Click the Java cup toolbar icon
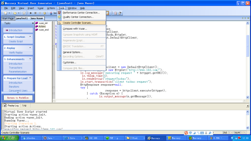This screenshot has width=251, height=141. [x=51, y=13]
